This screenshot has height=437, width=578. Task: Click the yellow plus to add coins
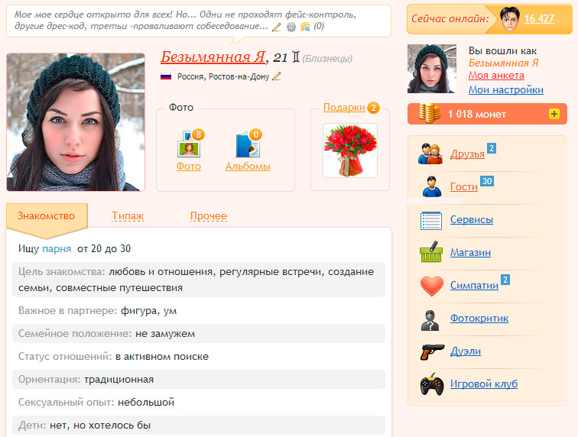(554, 114)
